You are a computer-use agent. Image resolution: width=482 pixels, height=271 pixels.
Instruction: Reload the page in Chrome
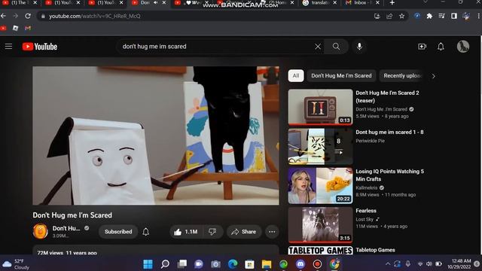click(28, 16)
